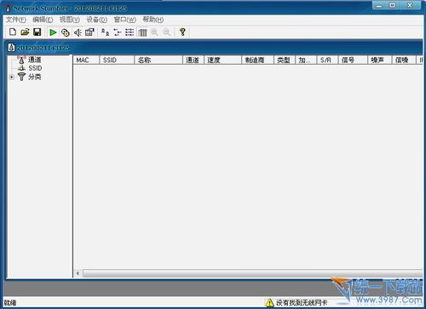Select the SSID tree node
Screen dimensions: 426x309
point(35,68)
